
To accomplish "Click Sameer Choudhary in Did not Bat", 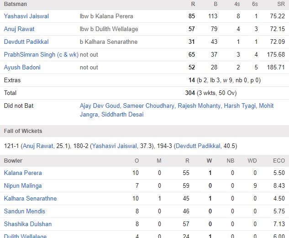I will [x=148, y=106].
